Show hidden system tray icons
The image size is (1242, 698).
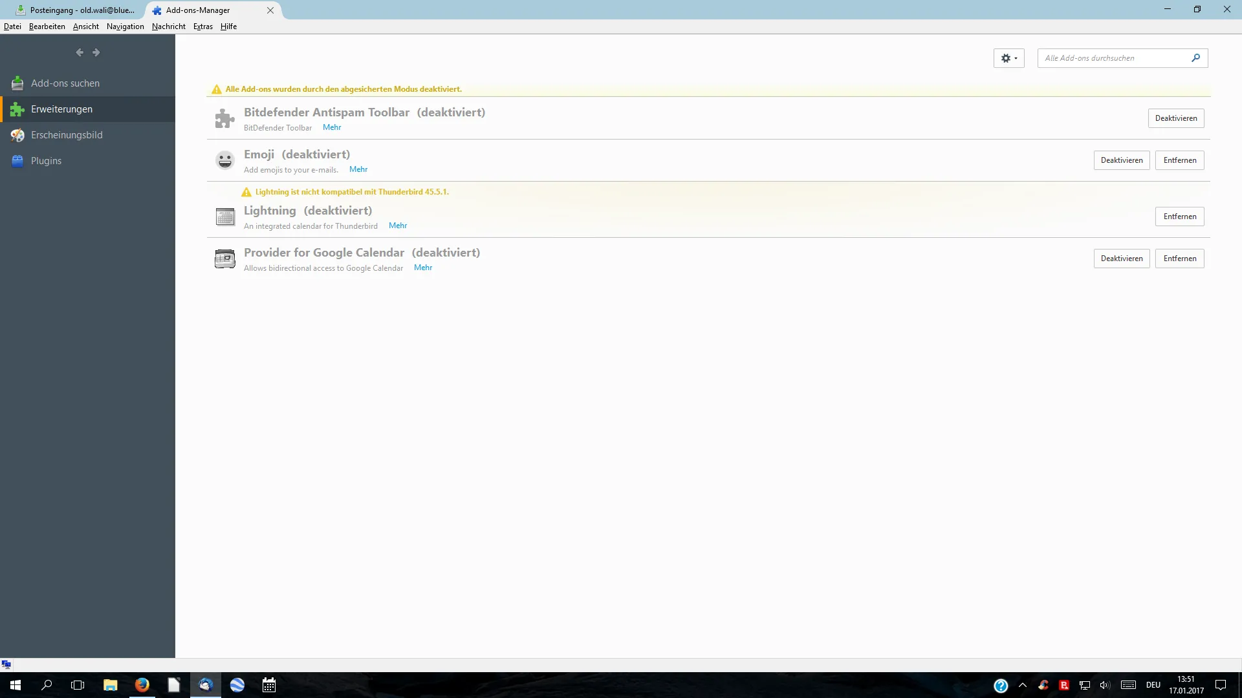[x=1023, y=685]
